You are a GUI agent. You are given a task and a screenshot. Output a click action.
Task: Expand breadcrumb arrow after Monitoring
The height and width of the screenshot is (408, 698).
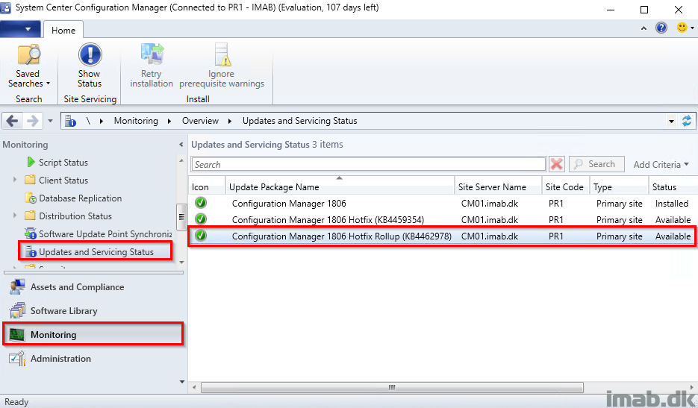point(169,121)
